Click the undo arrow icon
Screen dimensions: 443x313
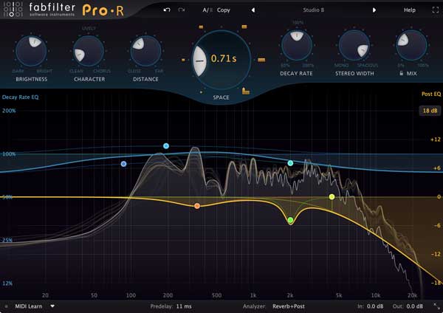167,10
